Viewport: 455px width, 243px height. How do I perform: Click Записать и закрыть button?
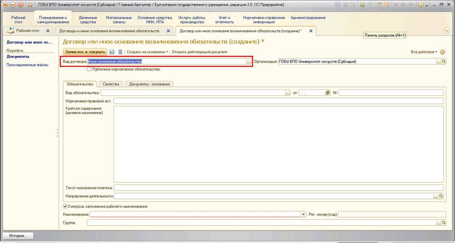click(85, 52)
